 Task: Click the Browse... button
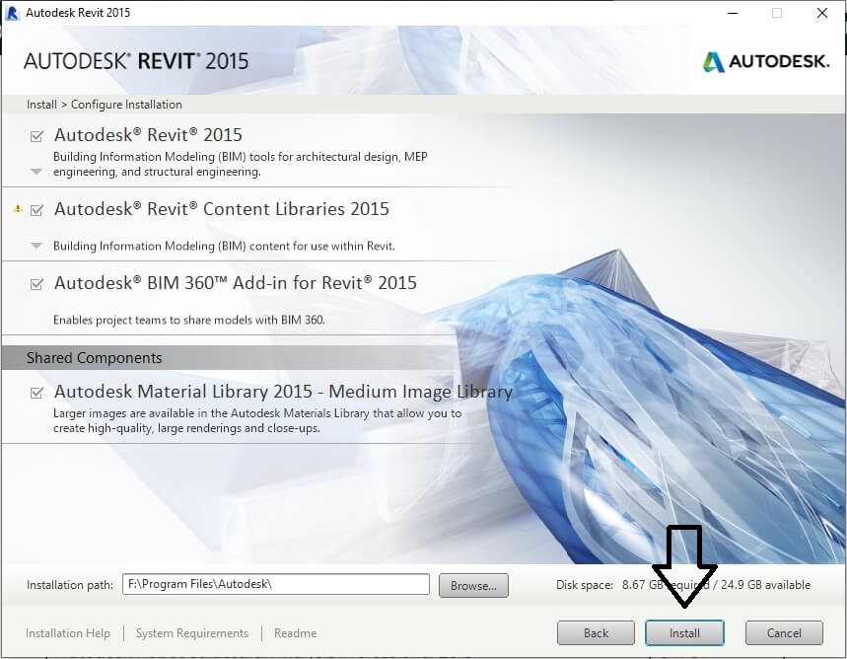[473, 585]
